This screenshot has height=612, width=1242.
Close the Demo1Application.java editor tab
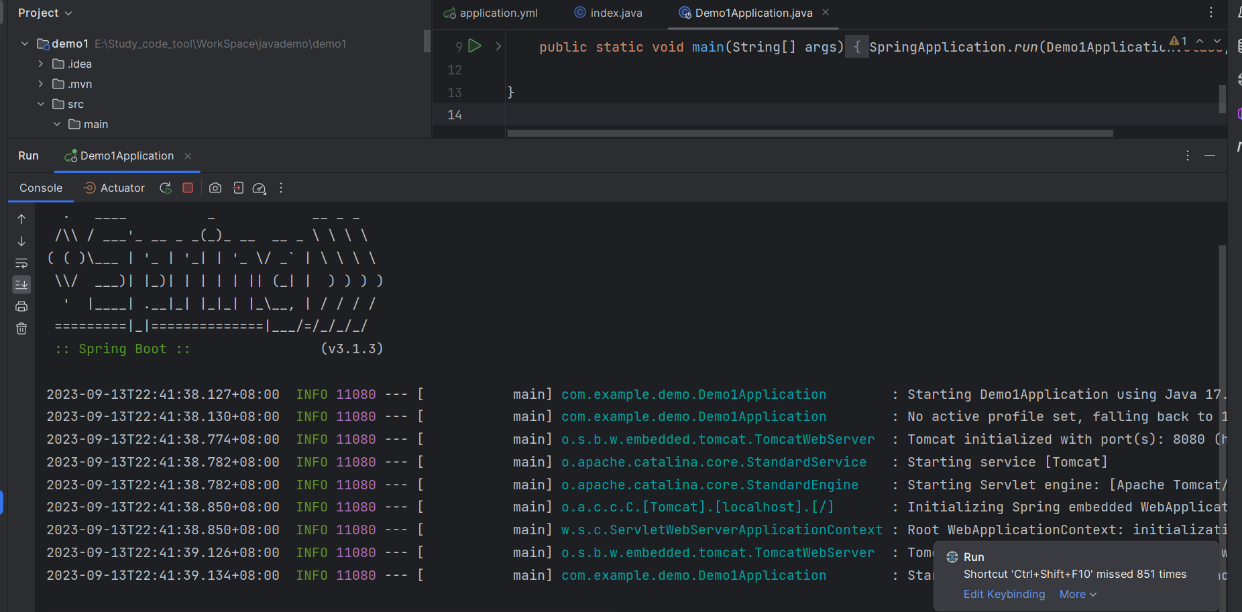click(826, 13)
